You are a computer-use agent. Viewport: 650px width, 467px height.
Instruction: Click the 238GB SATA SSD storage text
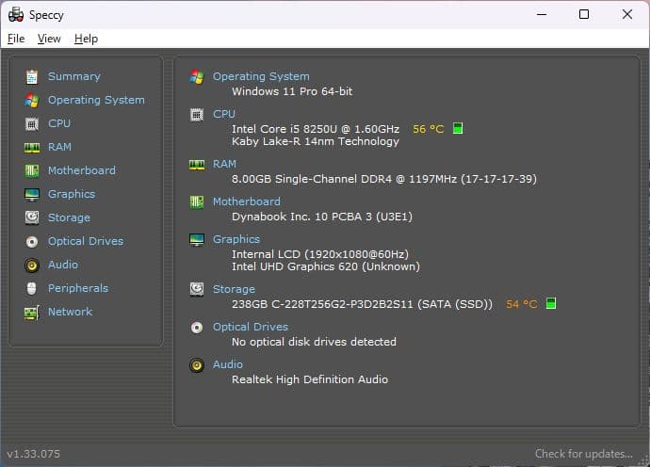pyautogui.click(x=363, y=304)
